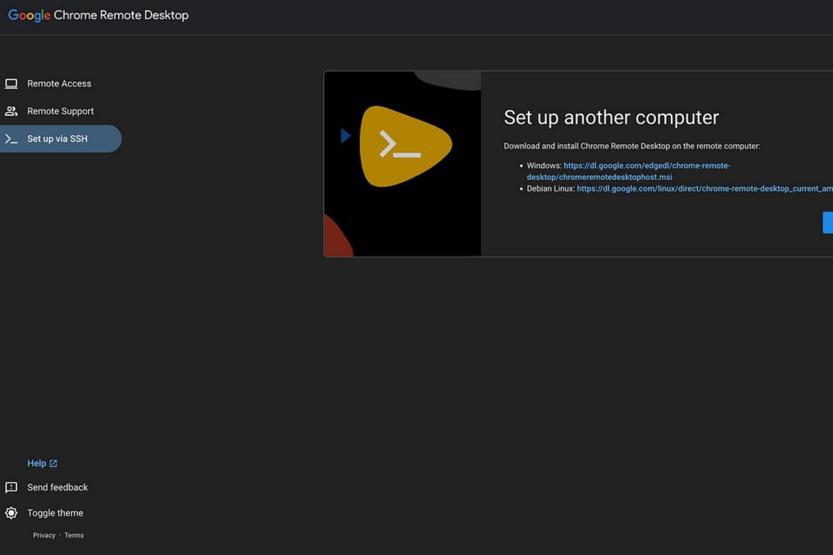
Task: Click the blue button at card edge
Action: (x=828, y=223)
